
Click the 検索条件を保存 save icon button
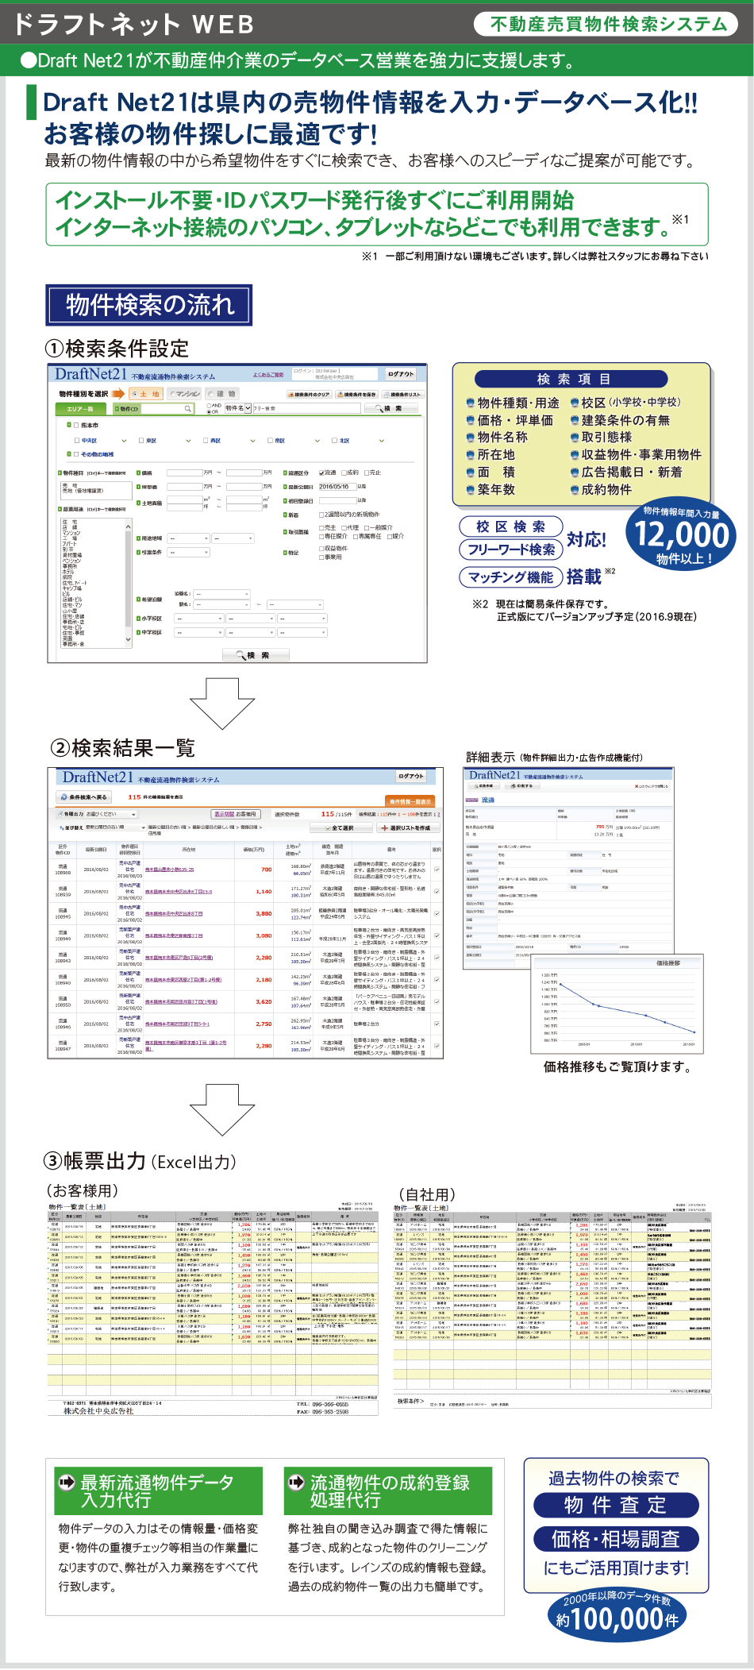point(356,394)
